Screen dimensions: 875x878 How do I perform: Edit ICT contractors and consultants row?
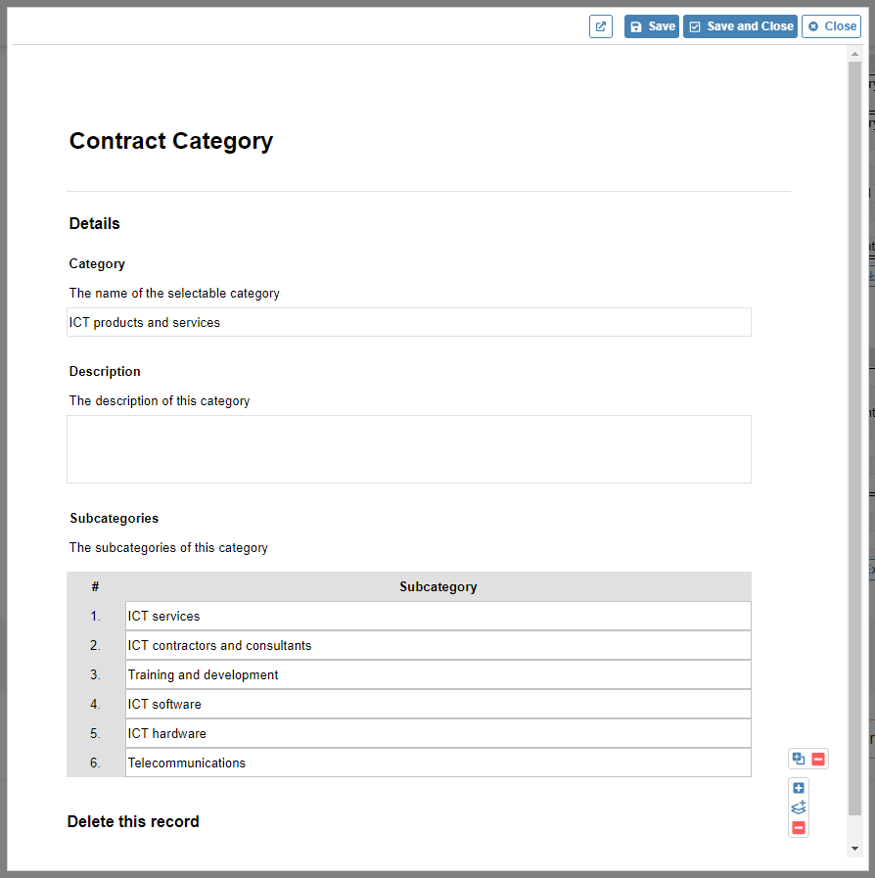pyautogui.click(x=438, y=645)
